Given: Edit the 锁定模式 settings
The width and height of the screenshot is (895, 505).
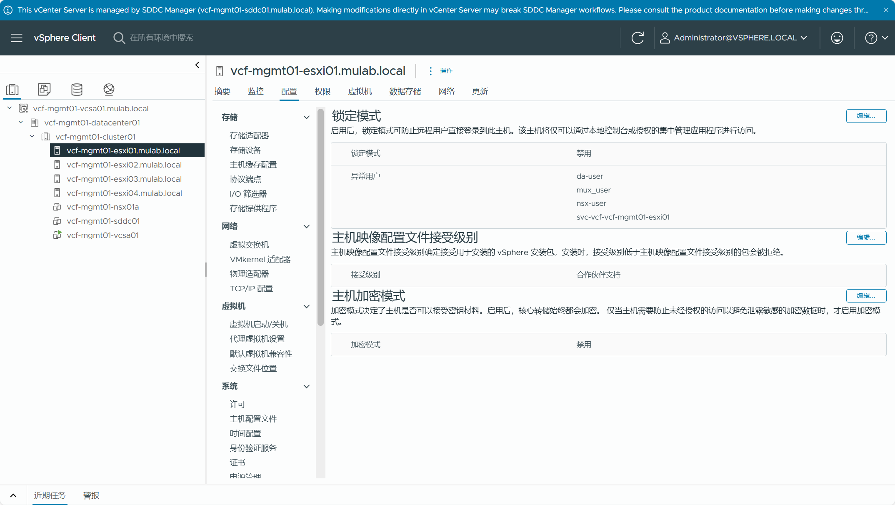Looking at the screenshot, I should pos(866,116).
